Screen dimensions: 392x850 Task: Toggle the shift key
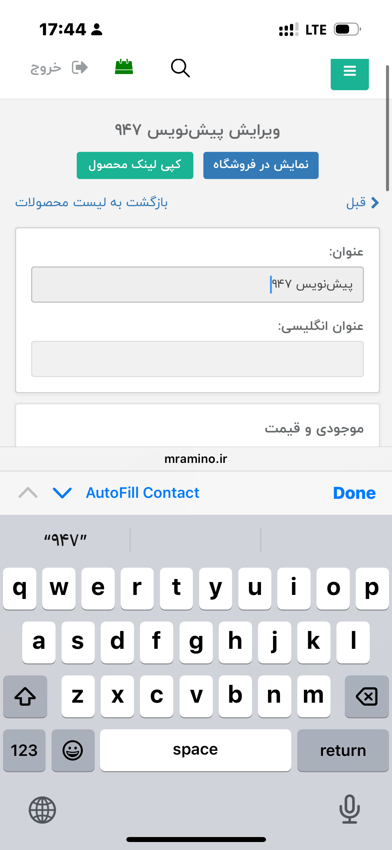tap(25, 696)
